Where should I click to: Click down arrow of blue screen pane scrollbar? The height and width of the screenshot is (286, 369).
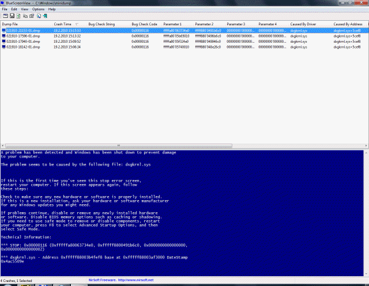(367, 274)
